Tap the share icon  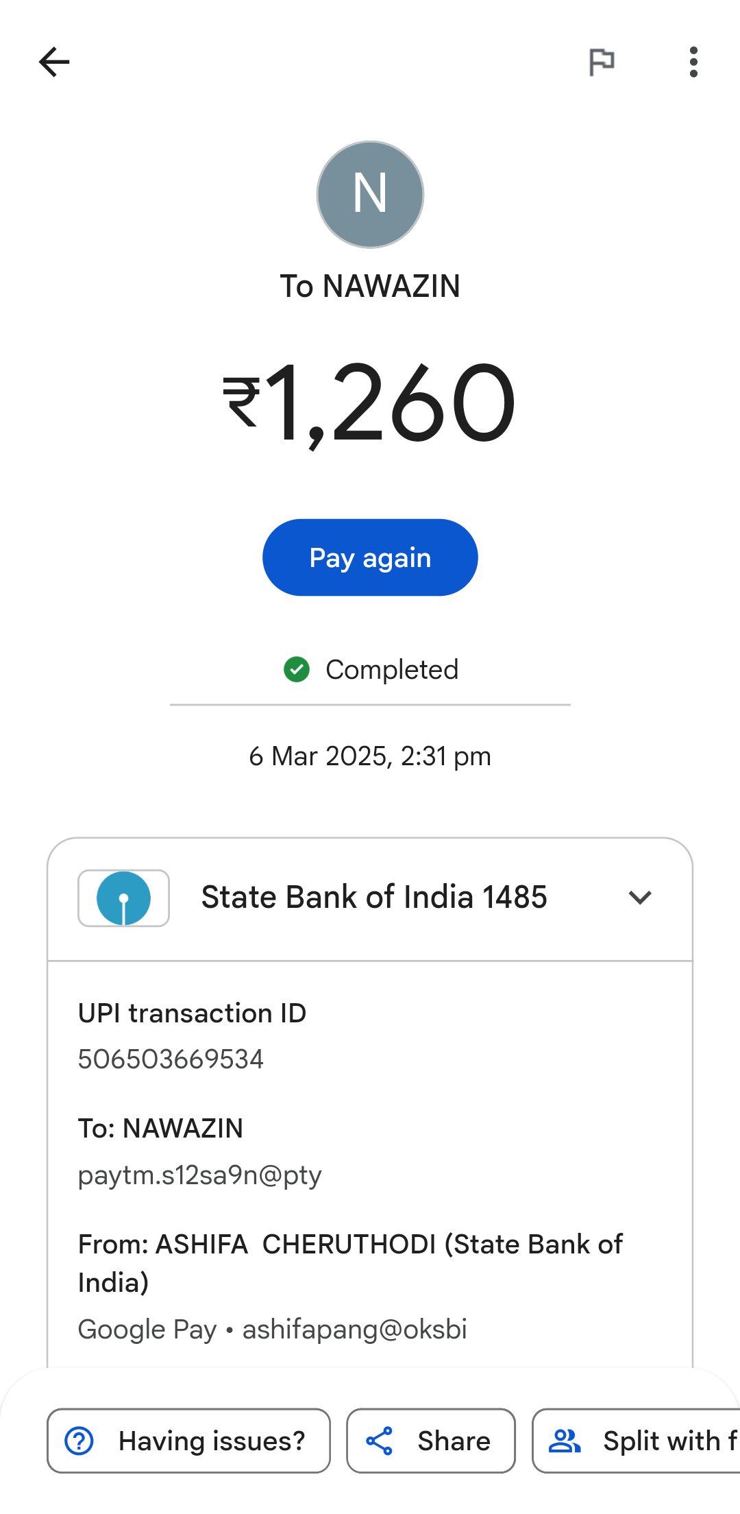[380, 1441]
